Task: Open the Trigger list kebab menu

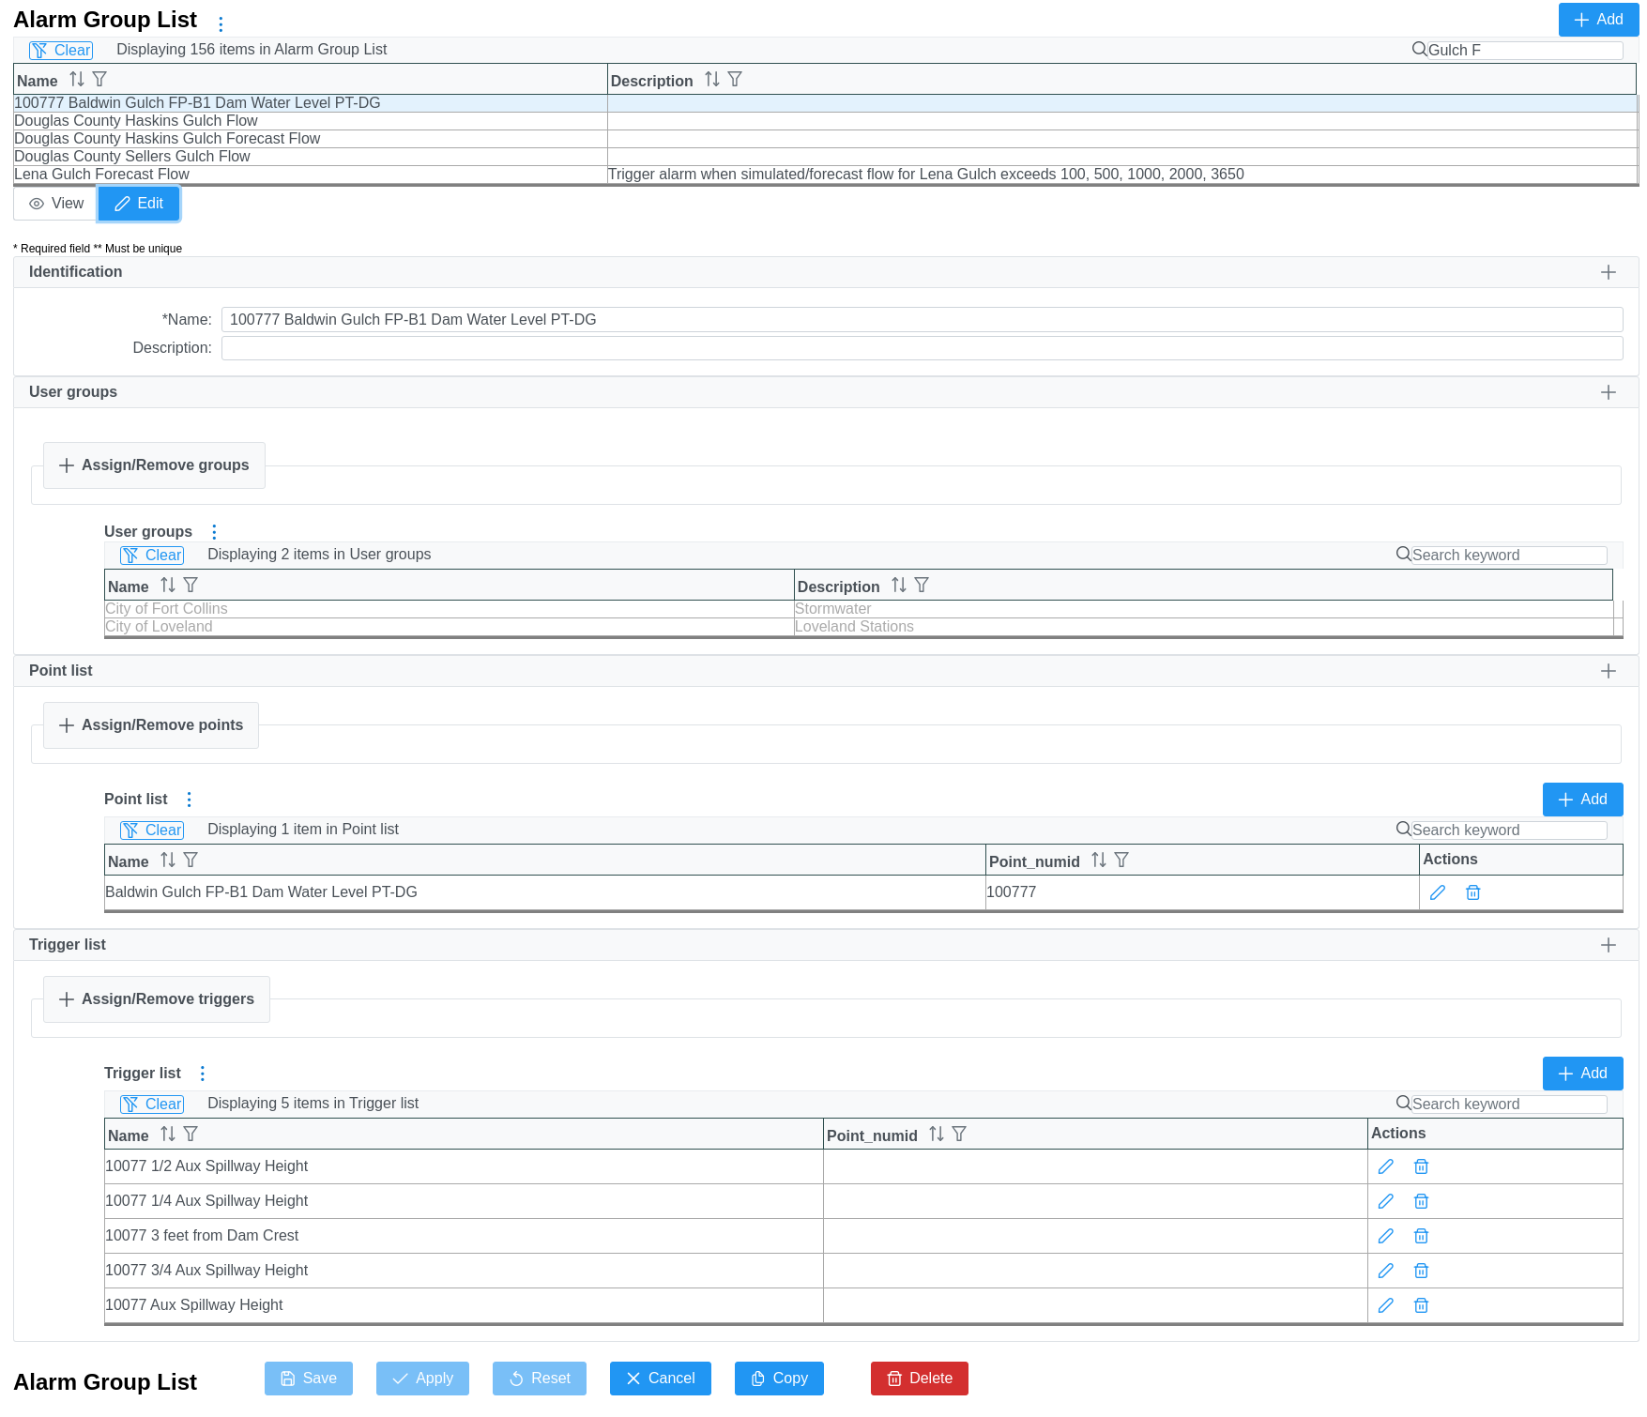Action: [x=202, y=1074]
